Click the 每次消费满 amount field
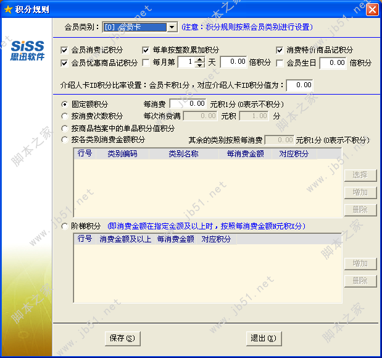 point(201,116)
